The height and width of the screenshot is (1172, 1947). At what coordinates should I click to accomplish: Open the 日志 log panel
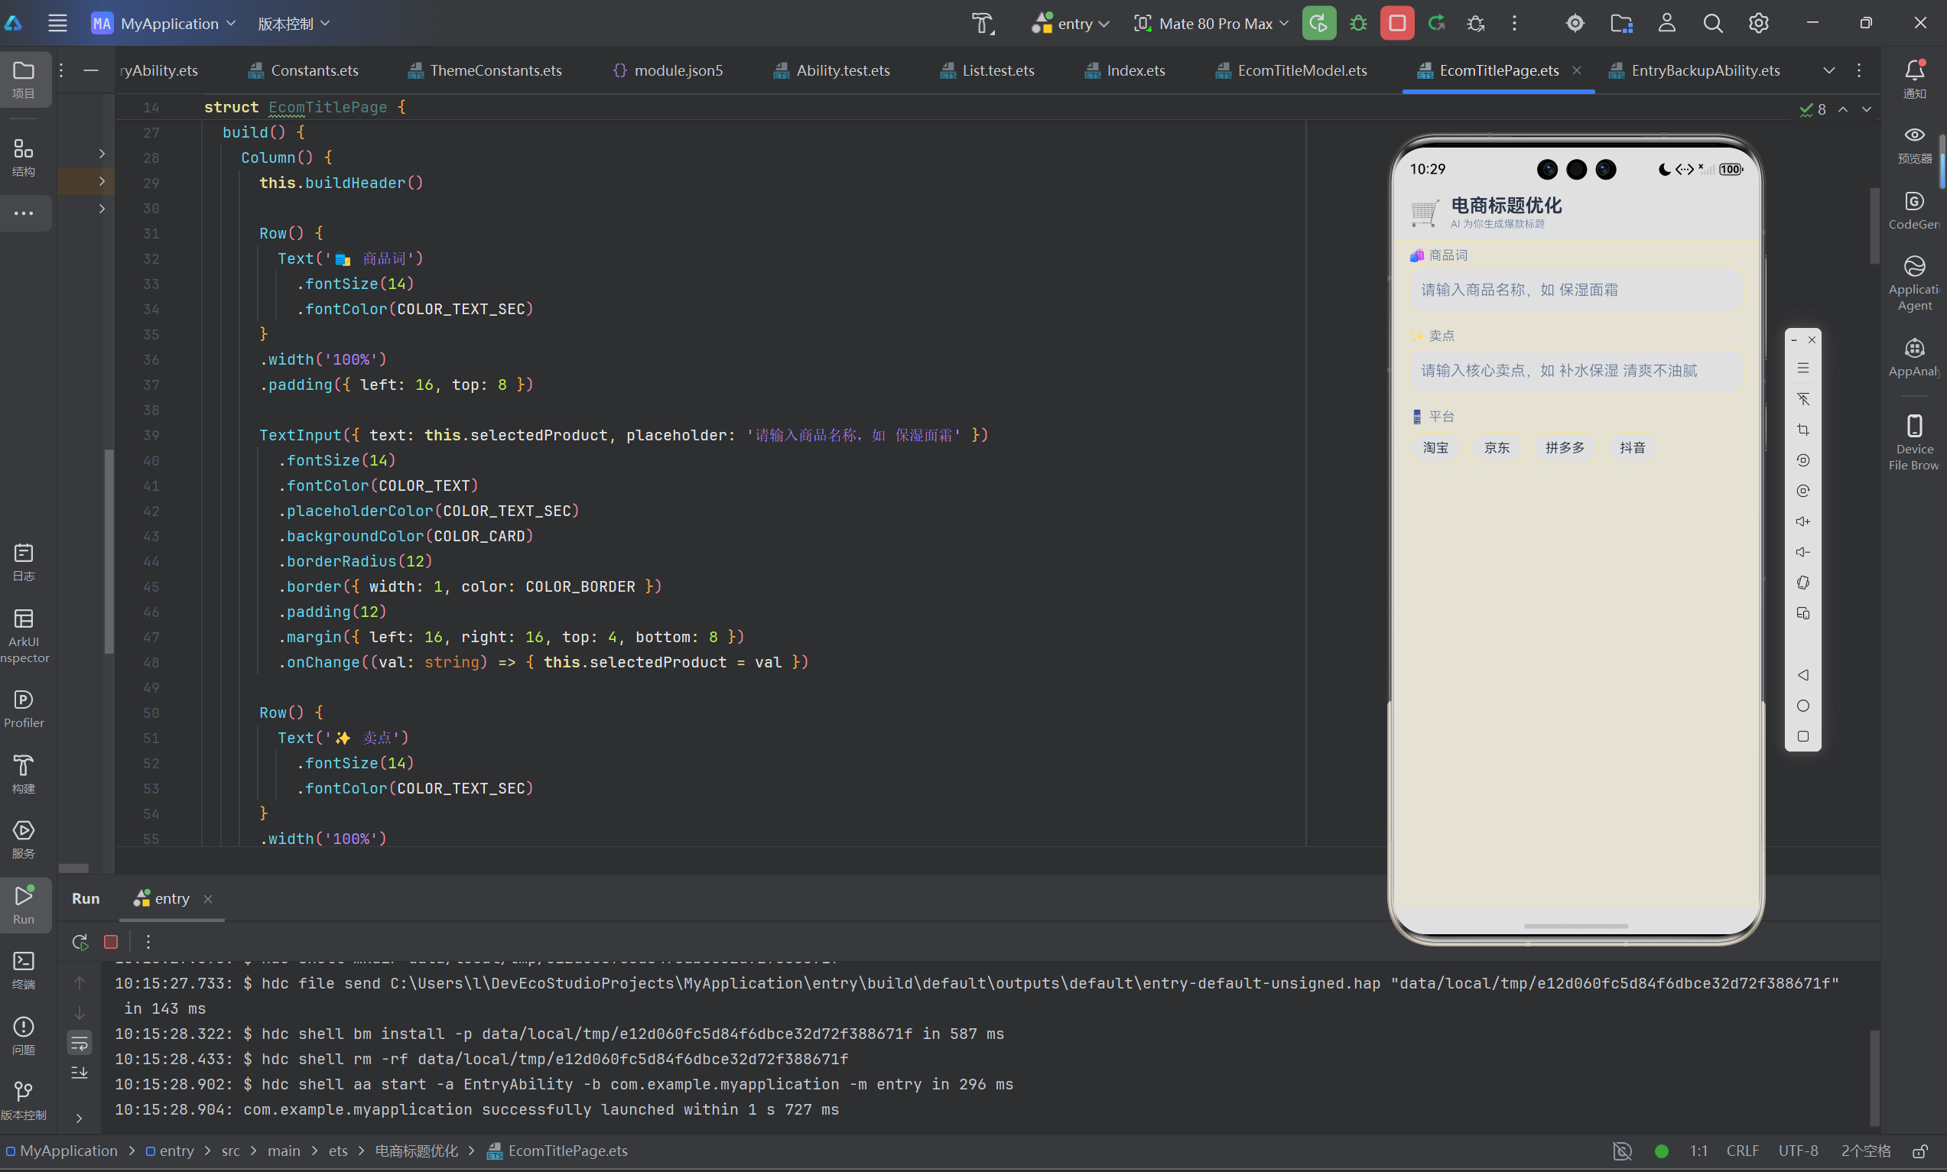point(24,563)
